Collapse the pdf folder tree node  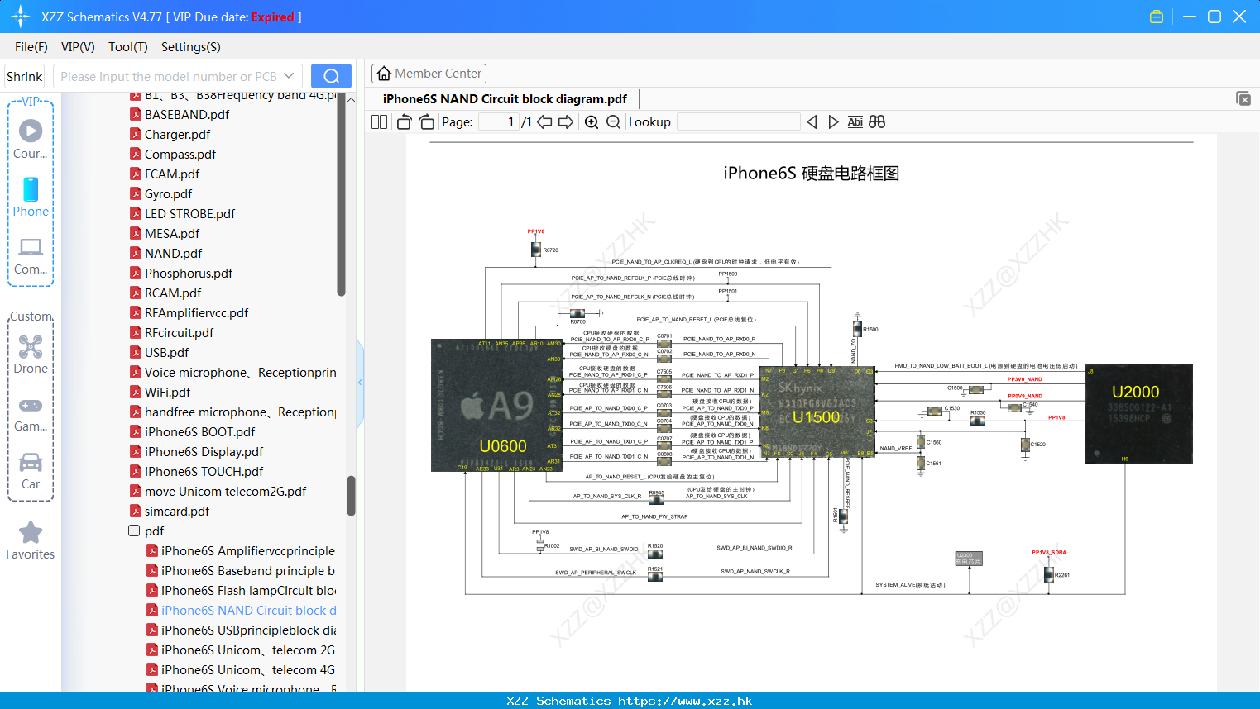click(134, 531)
